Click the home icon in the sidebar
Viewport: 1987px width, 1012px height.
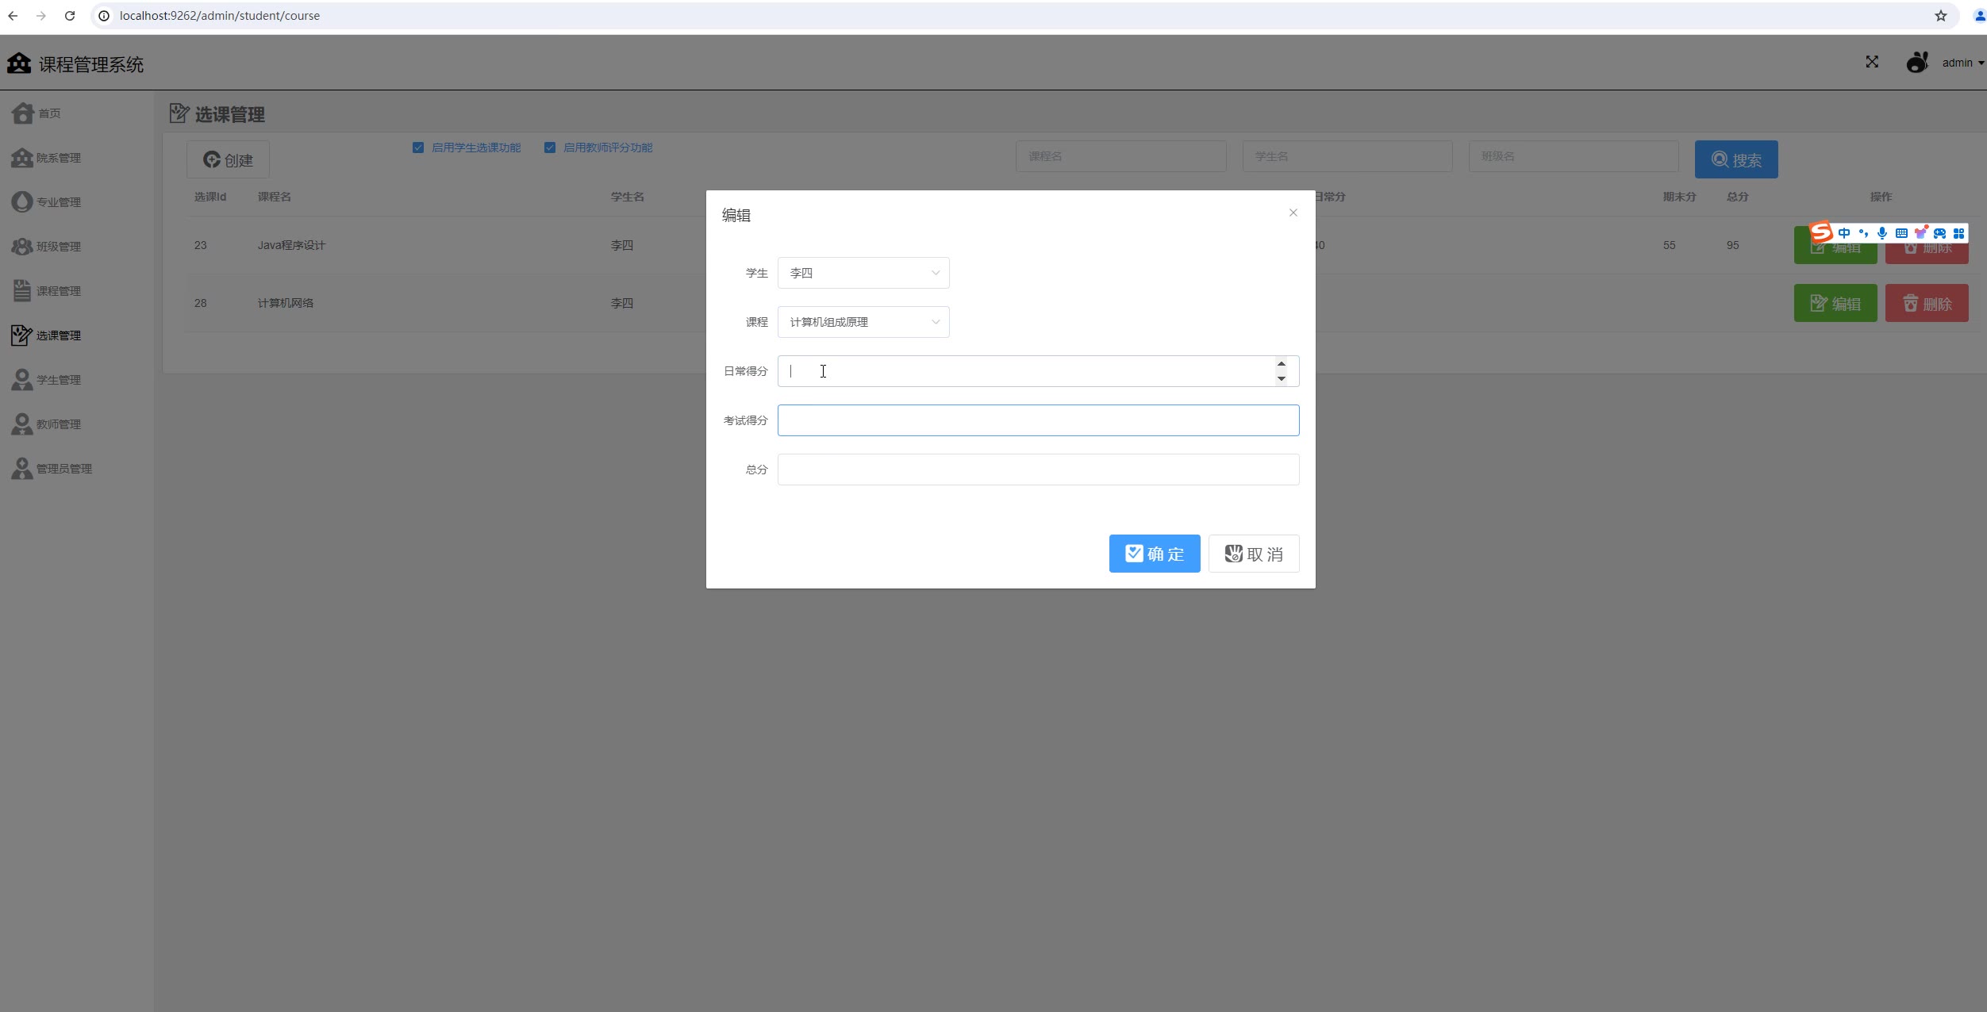[x=23, y=113]
